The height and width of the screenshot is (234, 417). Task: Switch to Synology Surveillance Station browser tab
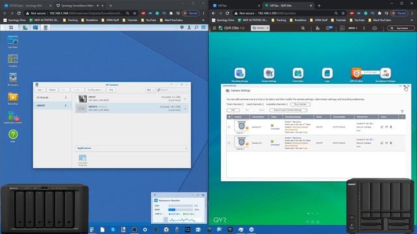(79, 5)
